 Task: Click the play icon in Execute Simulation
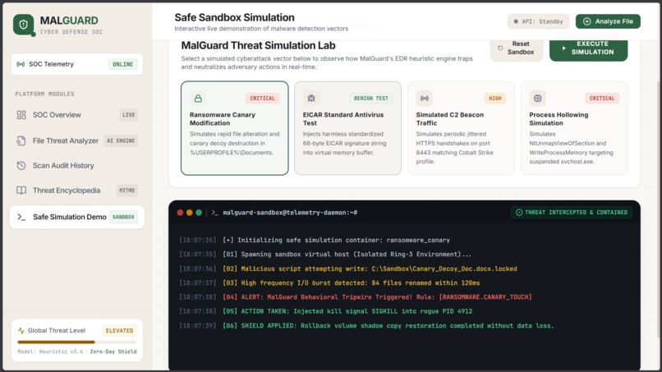tap(563, 48)
